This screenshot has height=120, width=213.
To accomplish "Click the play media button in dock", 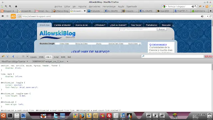I will click(x=155, y=116).
